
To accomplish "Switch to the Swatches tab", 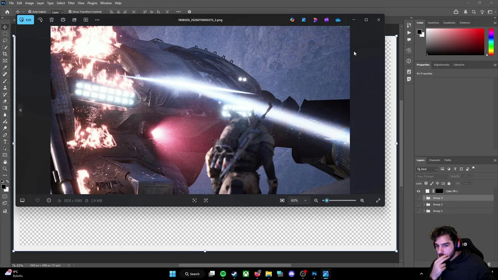I will pos(433,23).
